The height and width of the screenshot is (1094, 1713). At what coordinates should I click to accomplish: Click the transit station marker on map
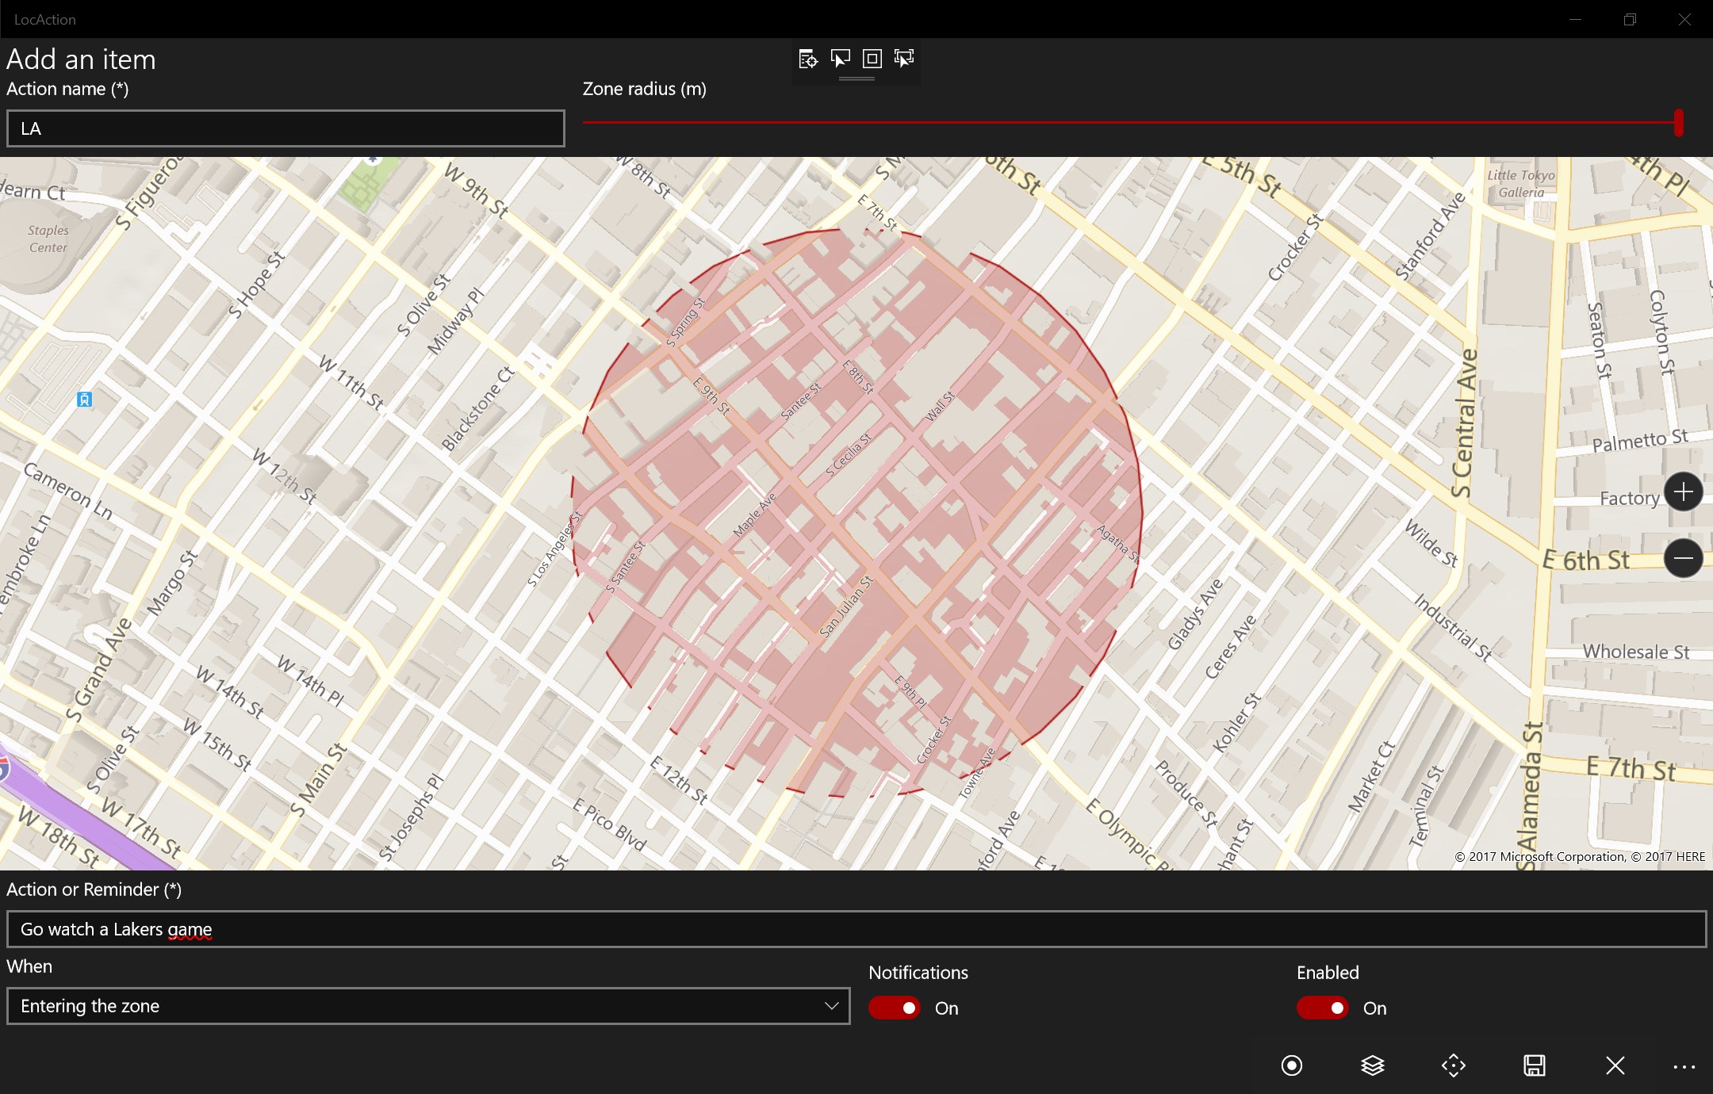85,400
